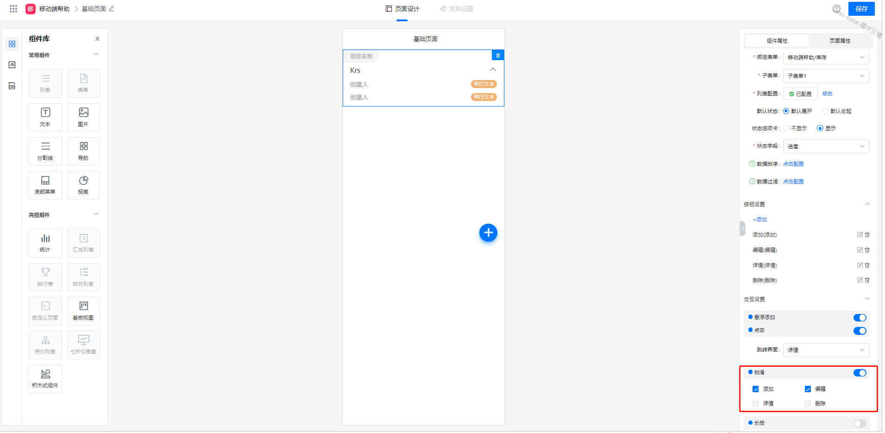This screenshot has width=885, height=433.
Task: Collapse the right properties panel handle
Action: pyautogui.click(x=742, y=229)
